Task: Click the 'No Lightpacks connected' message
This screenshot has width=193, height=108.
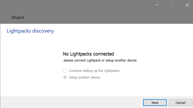Action: tap(88, 54)
